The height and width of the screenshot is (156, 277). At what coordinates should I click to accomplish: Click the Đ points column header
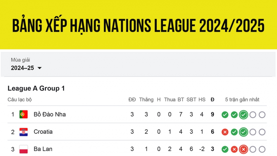(212, 100)
